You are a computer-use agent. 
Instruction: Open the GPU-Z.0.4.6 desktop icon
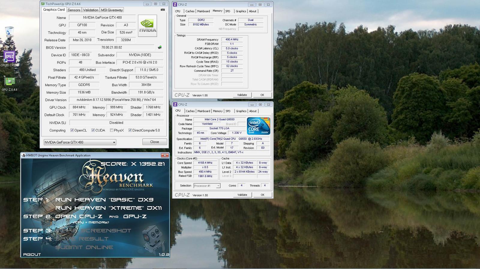9,81
